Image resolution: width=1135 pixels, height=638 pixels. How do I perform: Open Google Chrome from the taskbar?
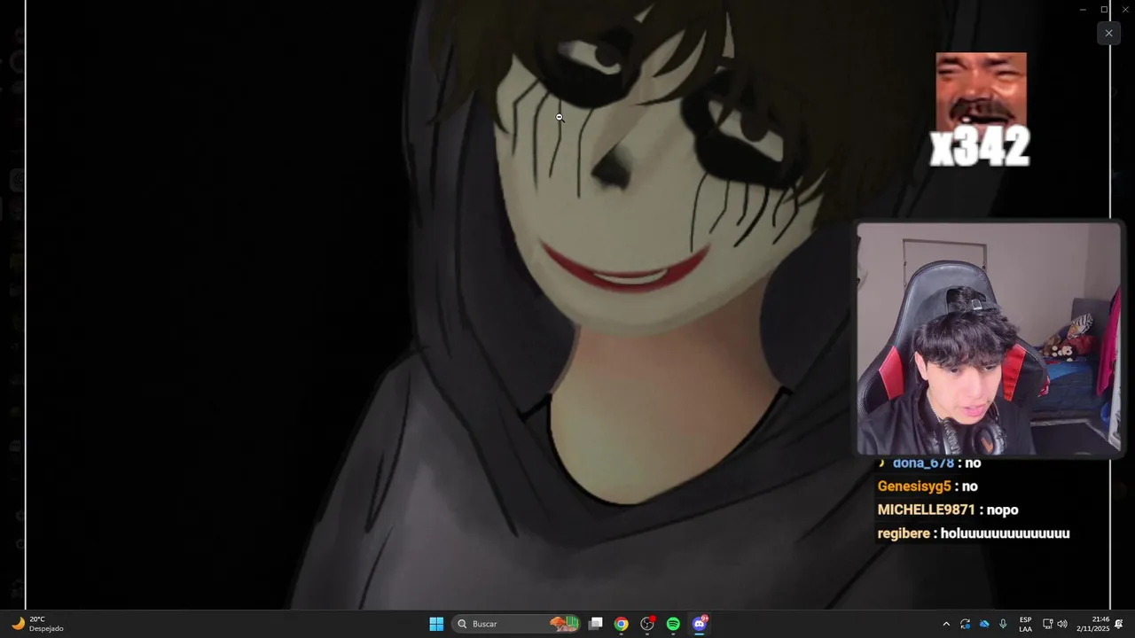pos(622,624)
